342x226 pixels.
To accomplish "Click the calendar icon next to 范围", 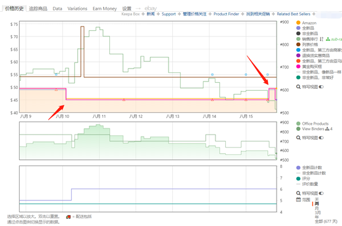I will (x=298, y=199).
